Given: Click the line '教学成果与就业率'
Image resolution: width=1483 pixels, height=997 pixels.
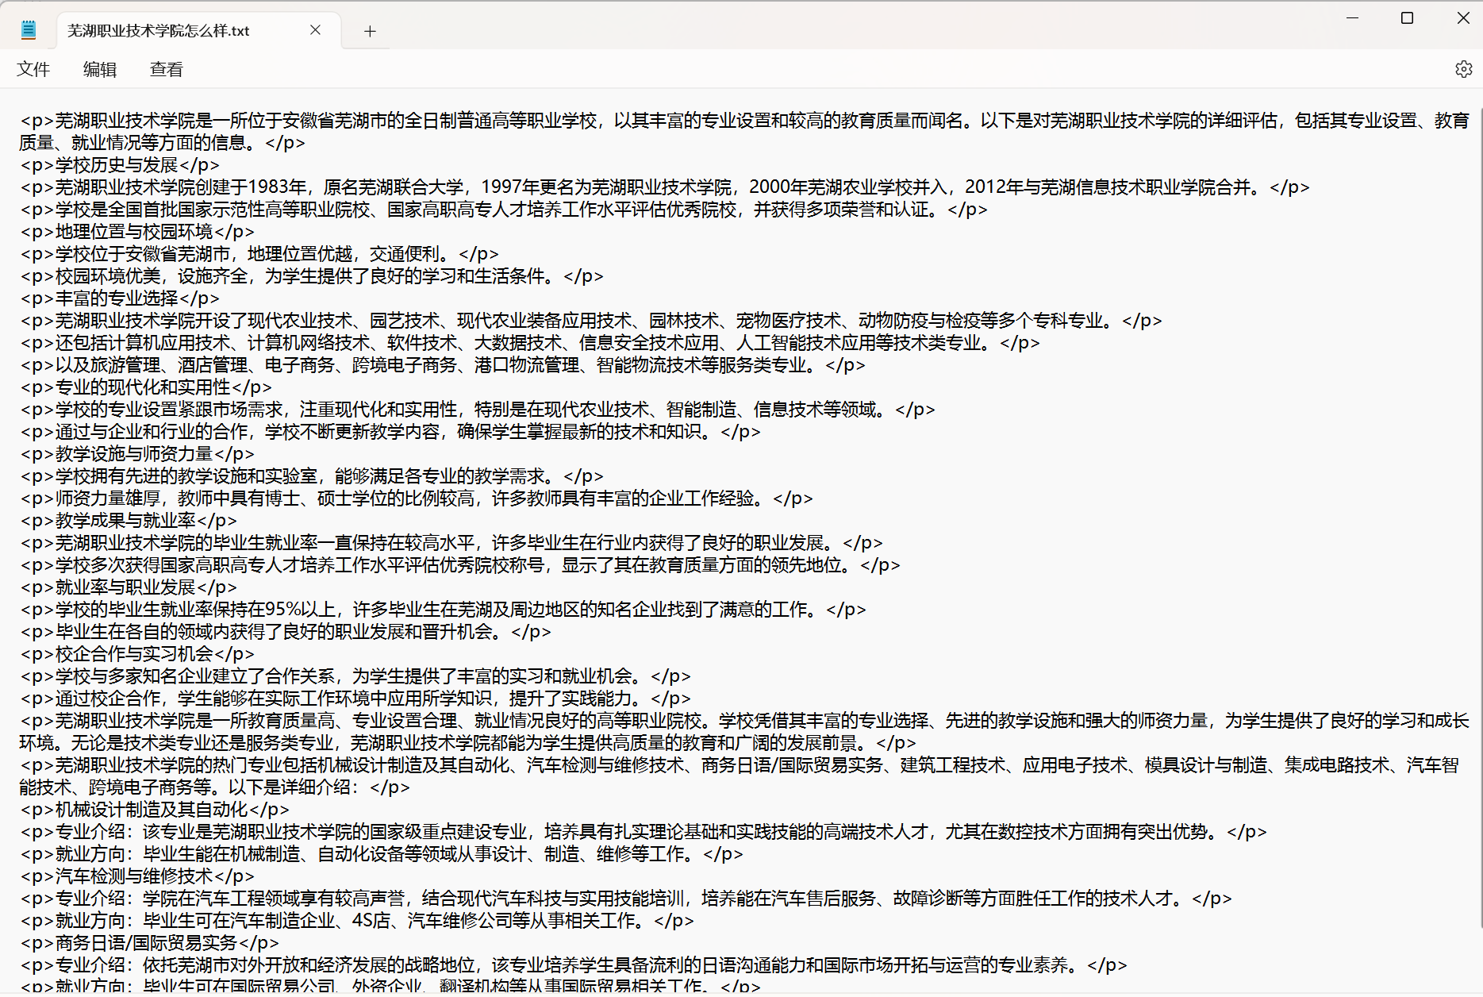Looking at the screenshot, I should coord(129,521).
